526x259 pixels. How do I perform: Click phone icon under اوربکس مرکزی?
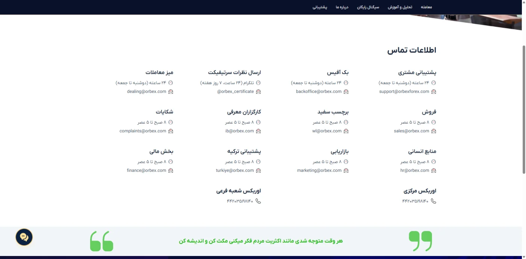(x=434, y=201)
